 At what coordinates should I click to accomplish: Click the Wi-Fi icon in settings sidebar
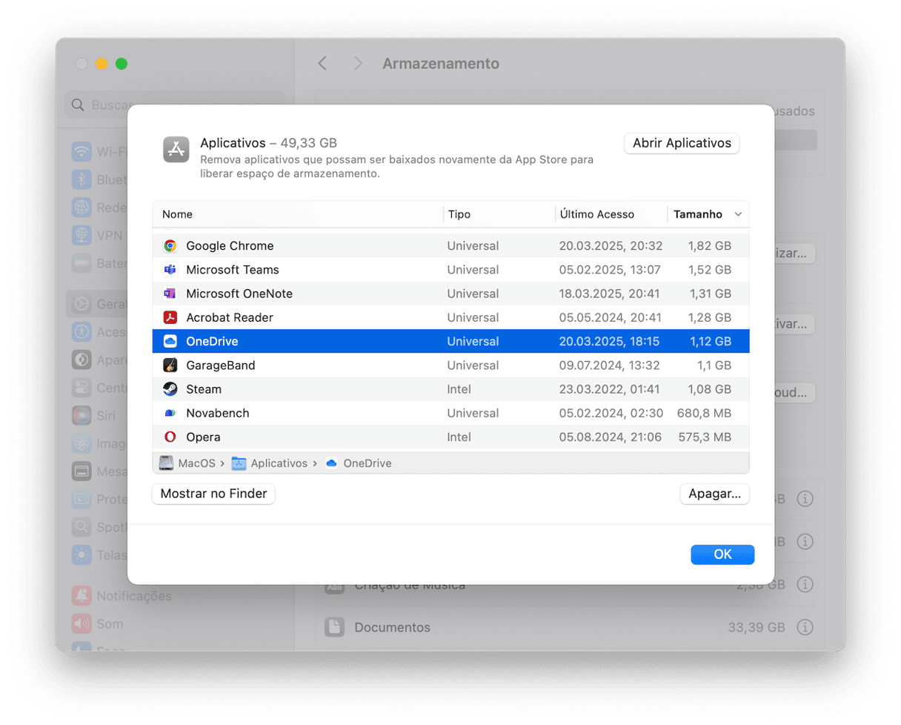click(x=82, y=152)
